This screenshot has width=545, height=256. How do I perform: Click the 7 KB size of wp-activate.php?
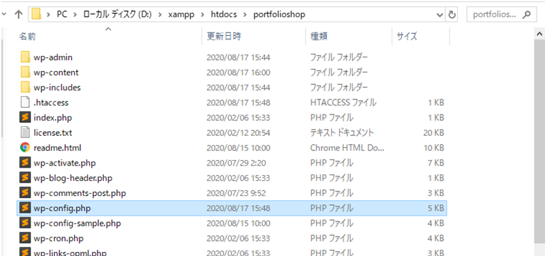436,163
